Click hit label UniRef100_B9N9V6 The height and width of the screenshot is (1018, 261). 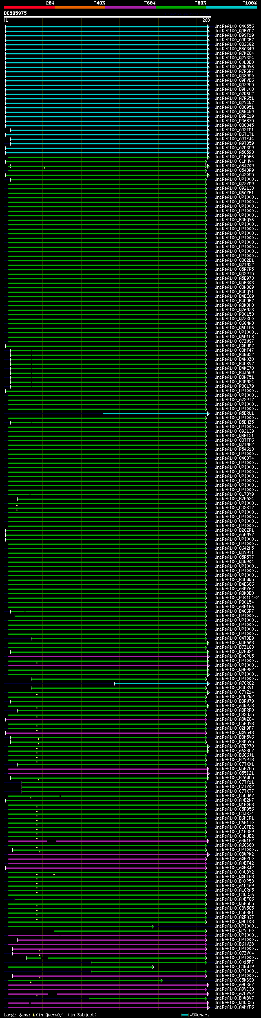point(234,67)
